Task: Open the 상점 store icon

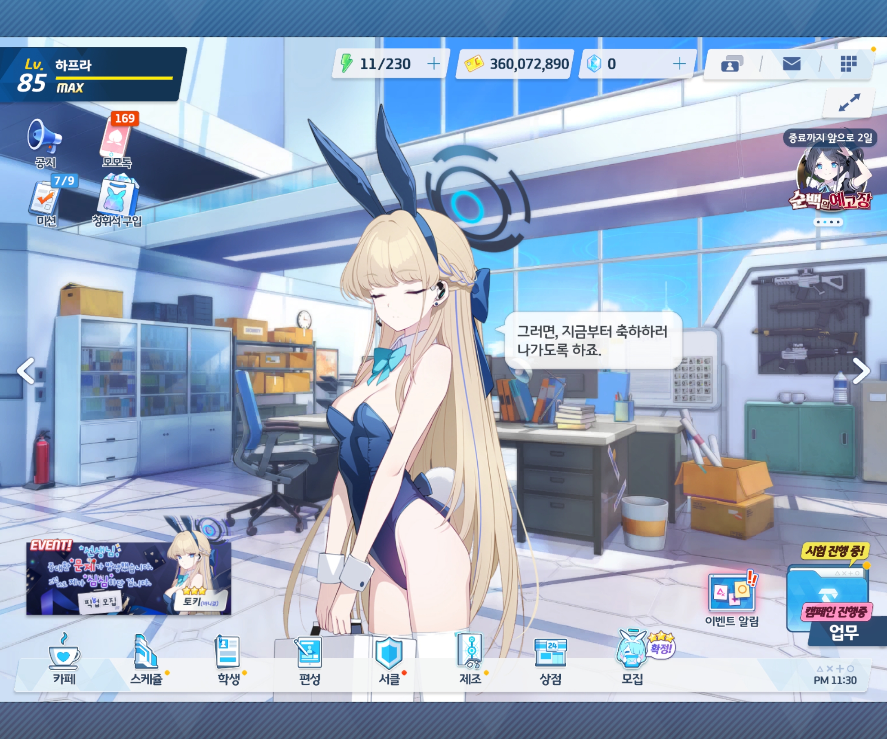Action: (x=550, y=661)
